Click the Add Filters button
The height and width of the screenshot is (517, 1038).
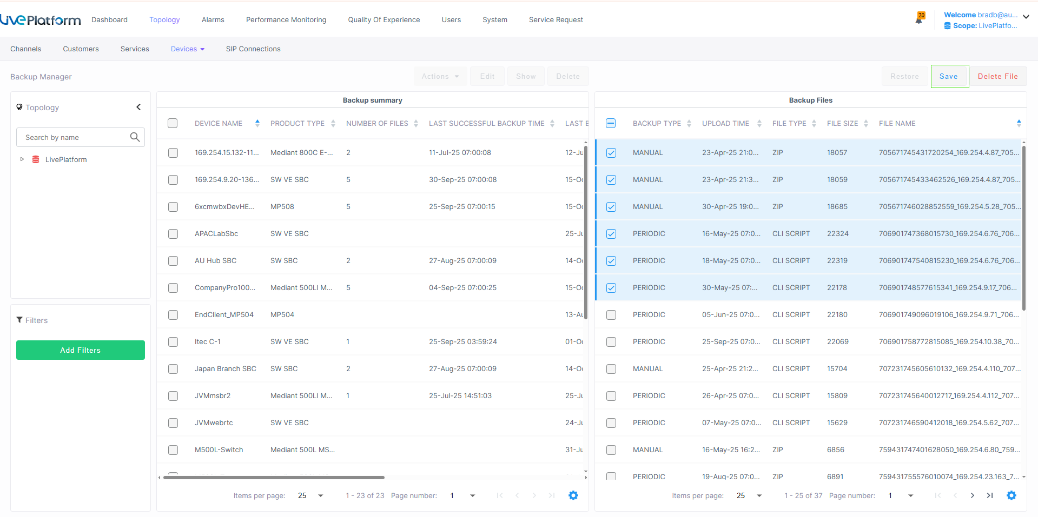(x=81, y=350)
